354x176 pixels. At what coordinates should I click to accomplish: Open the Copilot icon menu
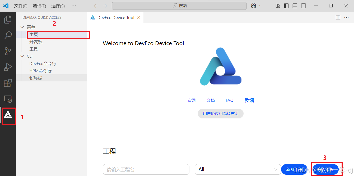(x=254, y=6)
